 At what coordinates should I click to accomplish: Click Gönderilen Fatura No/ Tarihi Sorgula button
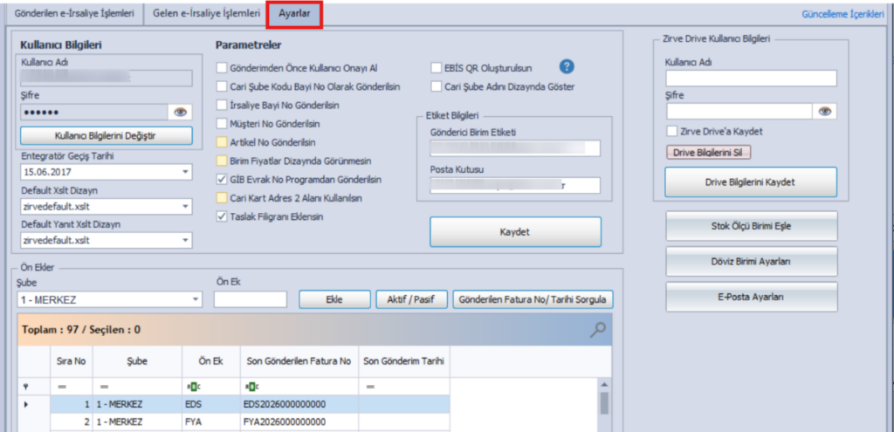tap(533, 299)
